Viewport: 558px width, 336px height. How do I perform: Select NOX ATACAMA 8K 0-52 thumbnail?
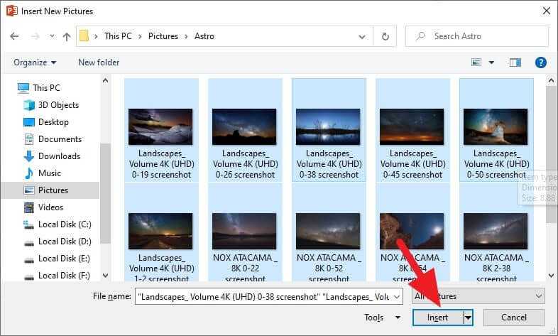pyautogui.click(x=328, y=232)
